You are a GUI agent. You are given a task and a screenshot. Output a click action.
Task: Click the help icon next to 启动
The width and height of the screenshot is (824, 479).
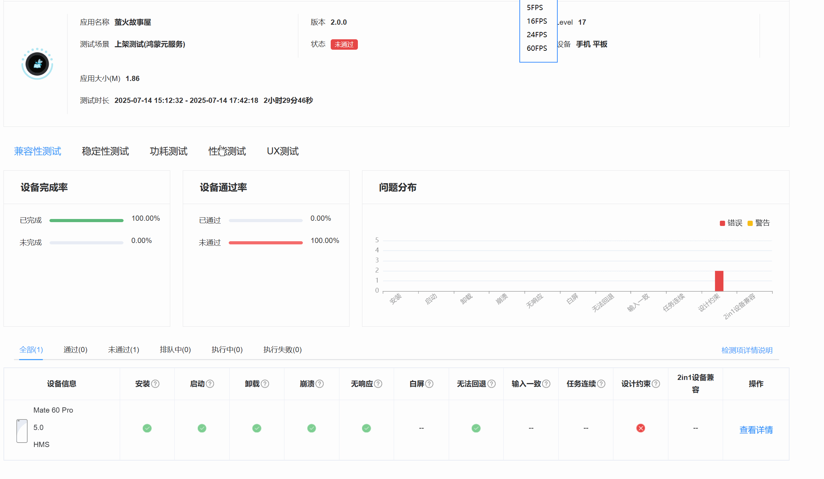(210, 384)
